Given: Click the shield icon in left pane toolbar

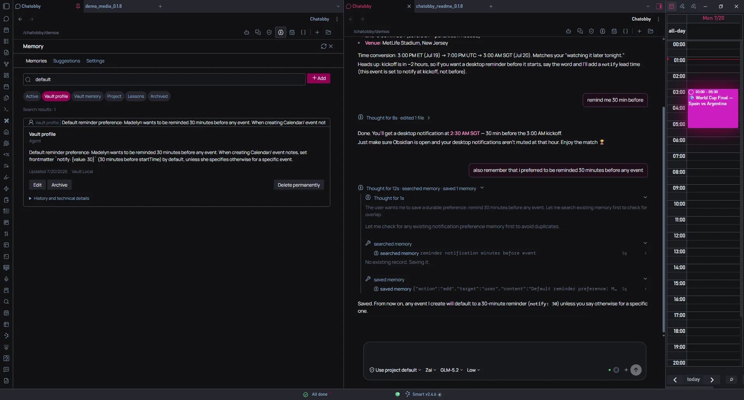Looking at the screenshot, I should click(x=269, y=33).
